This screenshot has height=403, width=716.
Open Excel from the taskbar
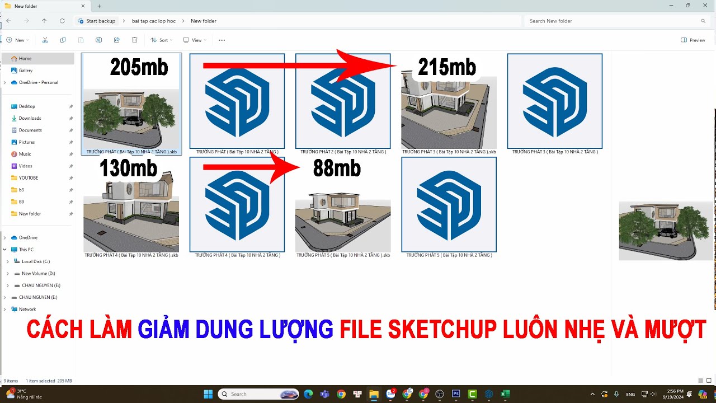pos(505,394)
